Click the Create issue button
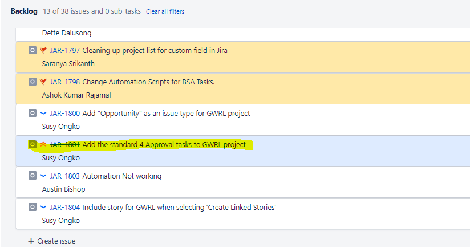 click(x=56, y=241)
